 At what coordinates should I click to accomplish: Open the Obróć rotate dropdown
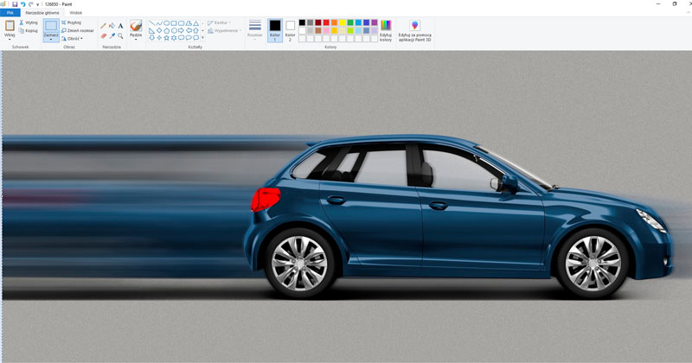tap(73, 38)
